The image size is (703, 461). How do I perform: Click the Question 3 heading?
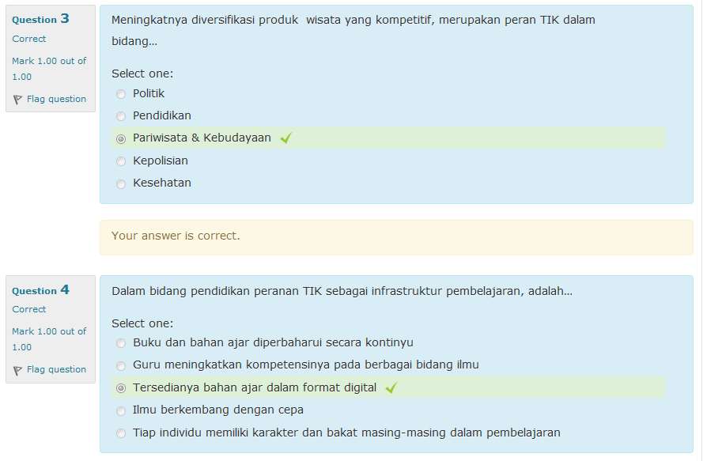tap(41, 19)
